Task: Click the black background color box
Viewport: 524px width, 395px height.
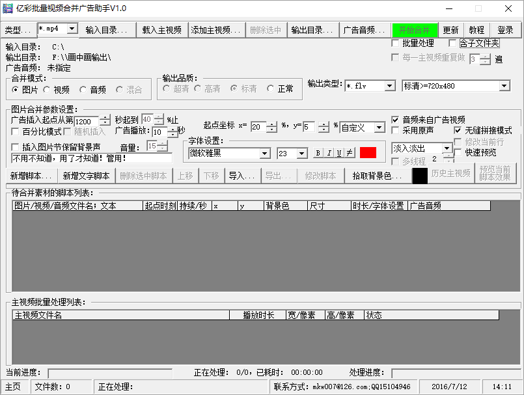Action: point(420,176)
